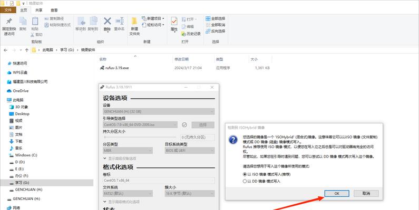Viewport: 419px width, 210px height.
Task: Click the Cut scissors icon
Action: click(33, 35)
